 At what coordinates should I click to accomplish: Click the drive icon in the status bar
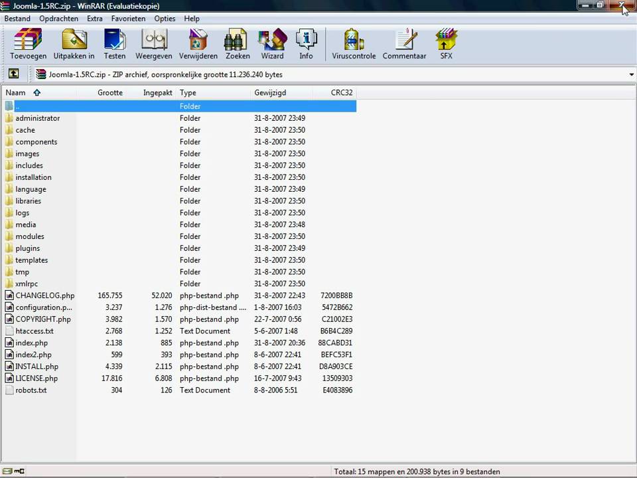[7, 471]
